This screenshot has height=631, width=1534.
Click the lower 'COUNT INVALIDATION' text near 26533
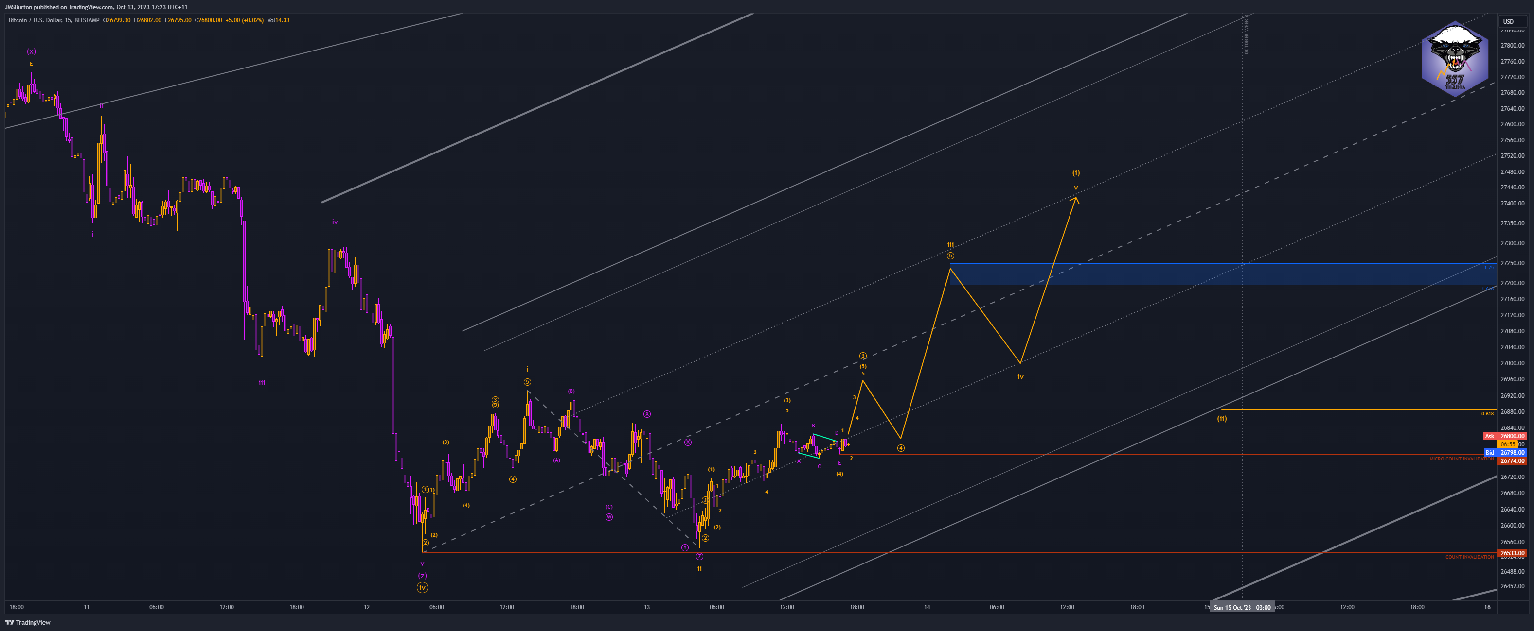click(x=1469, y=557)
